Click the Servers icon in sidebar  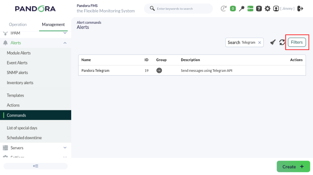(x=5, y=148)
